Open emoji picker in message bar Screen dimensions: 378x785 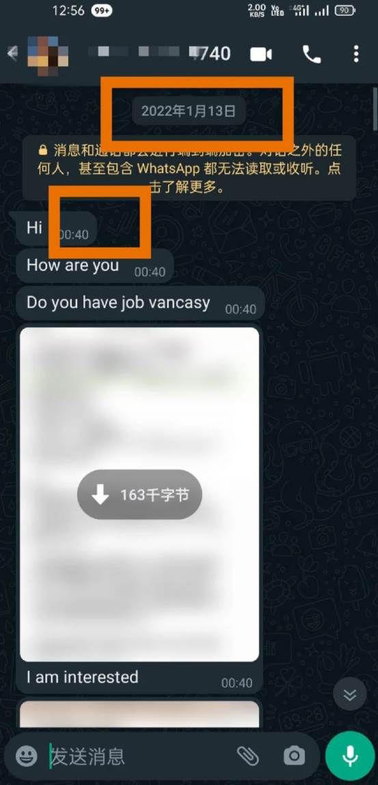pyautogui.click(x=26, y=756)
